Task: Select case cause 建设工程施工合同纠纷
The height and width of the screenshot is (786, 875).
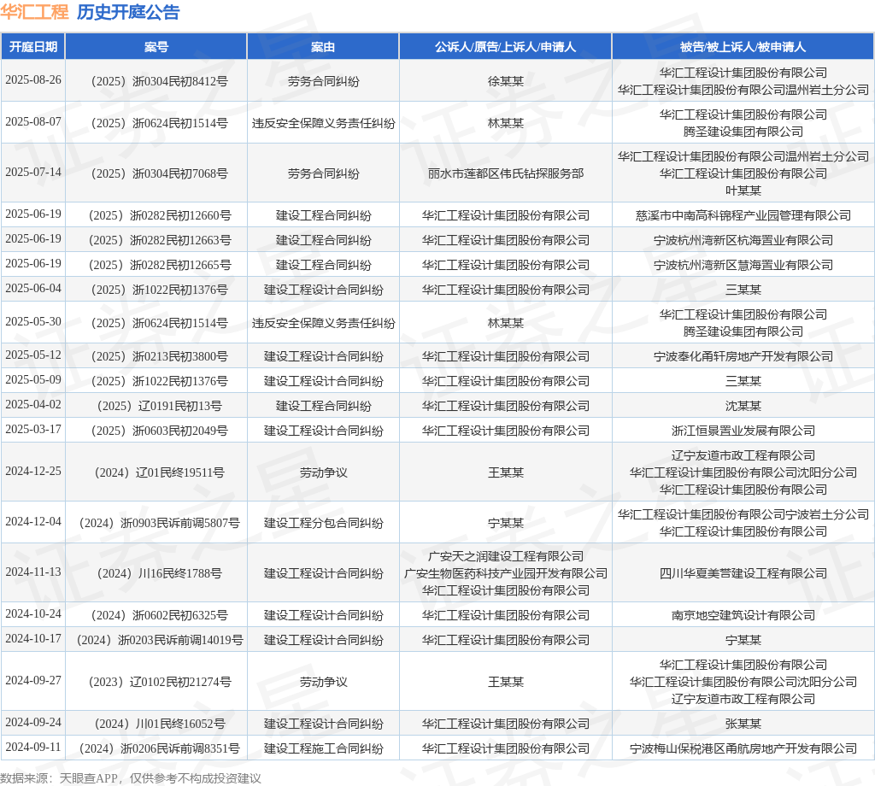Action: point(324,748)
